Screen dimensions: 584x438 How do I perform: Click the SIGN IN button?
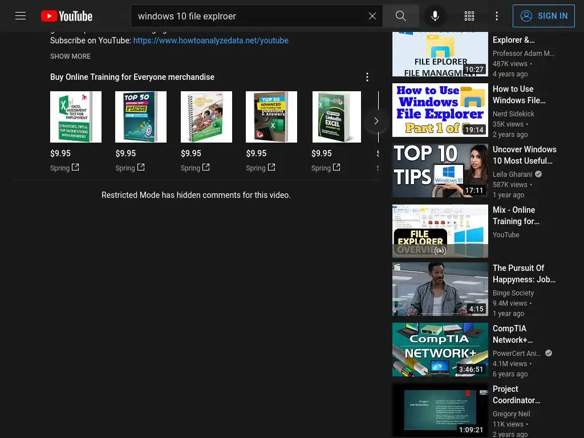click(x=544, y=16)
